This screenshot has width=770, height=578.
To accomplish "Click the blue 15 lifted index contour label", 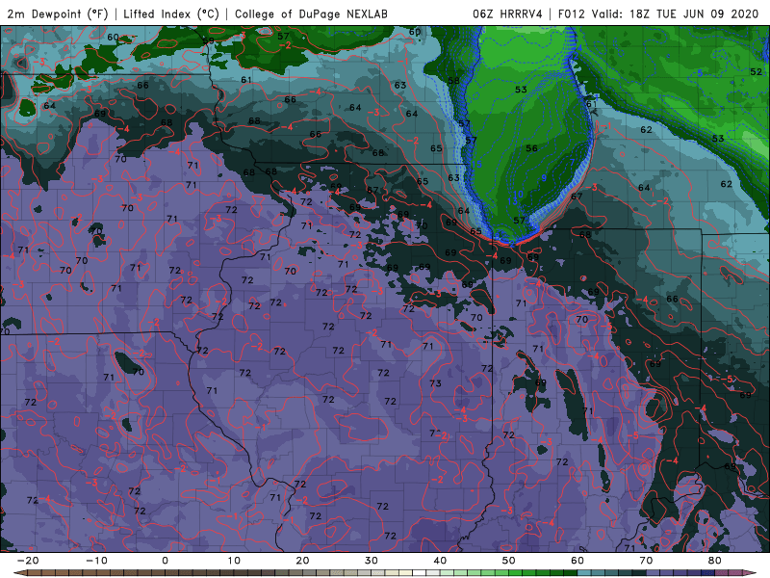I will (x=476, y=165).
